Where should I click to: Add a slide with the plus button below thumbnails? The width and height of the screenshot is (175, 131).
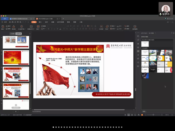click(x=16, y=111)
